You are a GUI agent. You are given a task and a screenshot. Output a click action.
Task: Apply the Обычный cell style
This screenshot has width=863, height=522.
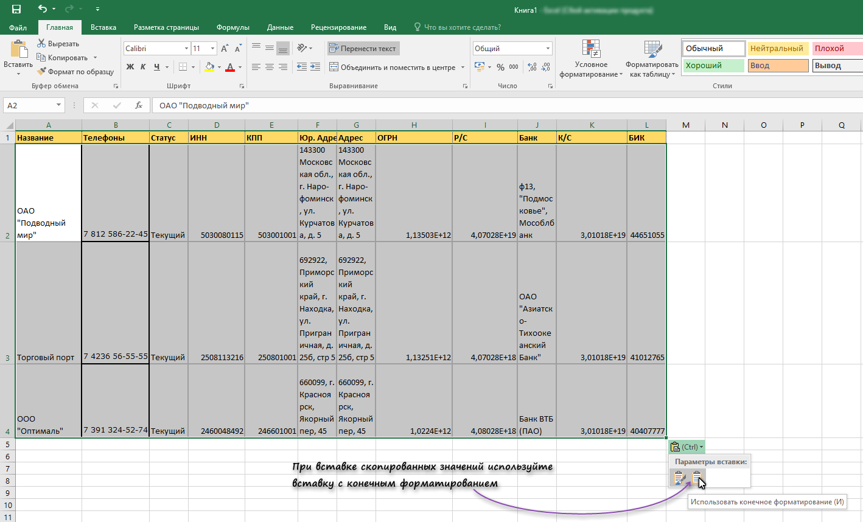[713, 49]
